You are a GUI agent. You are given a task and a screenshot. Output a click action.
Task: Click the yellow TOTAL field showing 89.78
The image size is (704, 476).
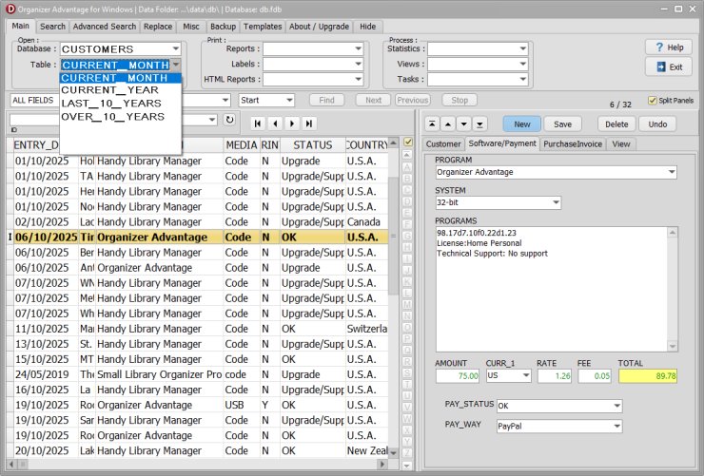point(648,375)
